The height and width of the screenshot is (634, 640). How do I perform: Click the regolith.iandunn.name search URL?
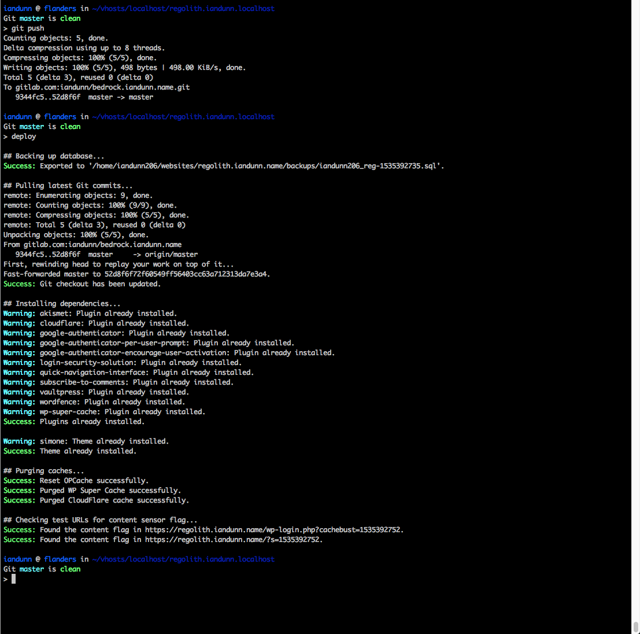coord(232,540)
